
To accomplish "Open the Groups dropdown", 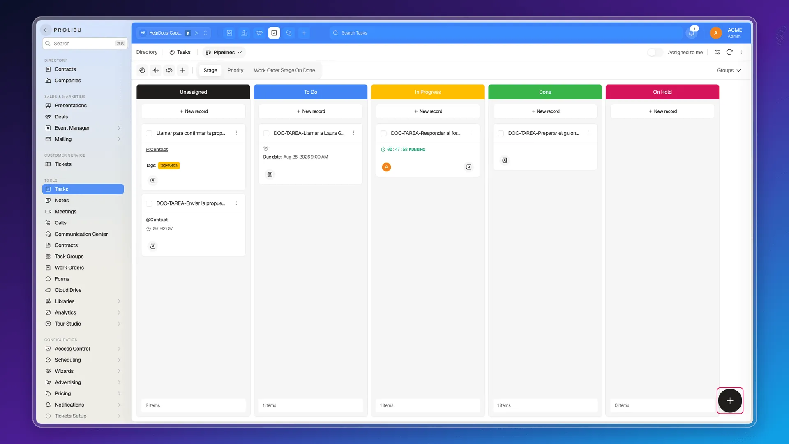I will coord(729,70).
